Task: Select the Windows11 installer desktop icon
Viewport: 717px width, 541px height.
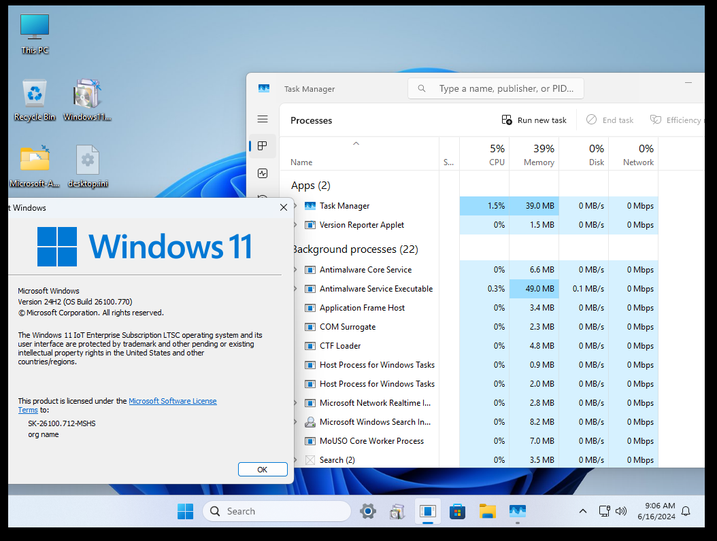Action: click(x=87, y=101)
